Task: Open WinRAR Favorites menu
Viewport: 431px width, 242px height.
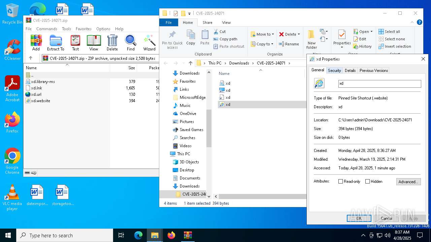Action: (x=84, y=29)
